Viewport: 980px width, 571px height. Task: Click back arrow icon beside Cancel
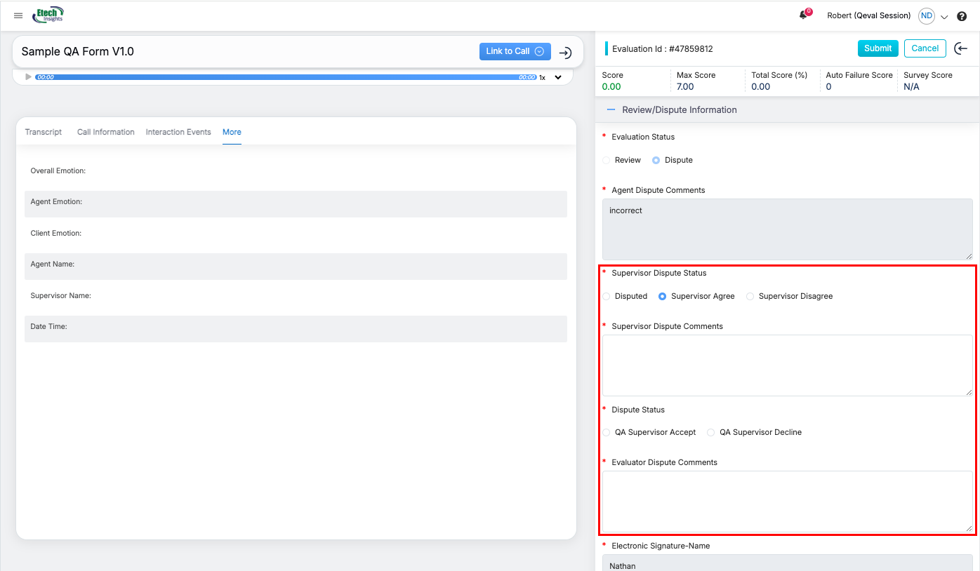pyautogui.click(x=961, y=48)
